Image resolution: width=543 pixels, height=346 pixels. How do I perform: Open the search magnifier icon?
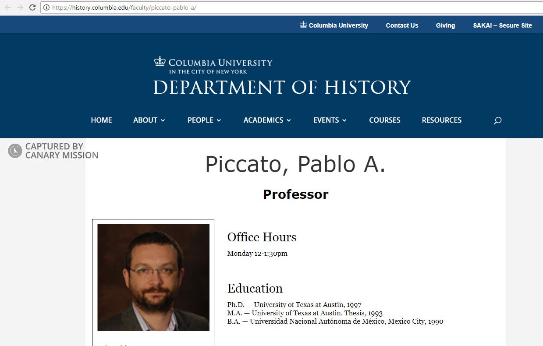coord(497,120)
